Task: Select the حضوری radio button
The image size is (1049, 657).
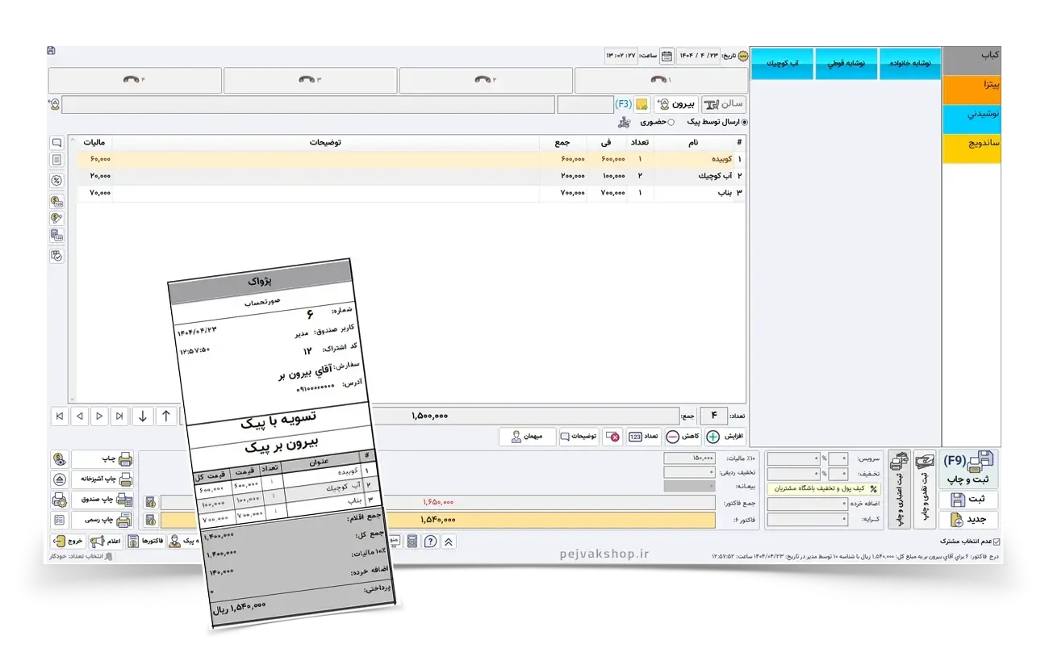Action: (x=671, y=123)
